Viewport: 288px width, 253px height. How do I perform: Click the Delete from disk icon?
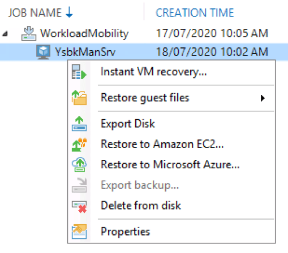click(79, 207)
